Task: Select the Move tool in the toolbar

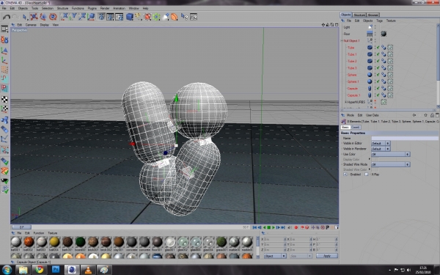Action: coord(34,17)
